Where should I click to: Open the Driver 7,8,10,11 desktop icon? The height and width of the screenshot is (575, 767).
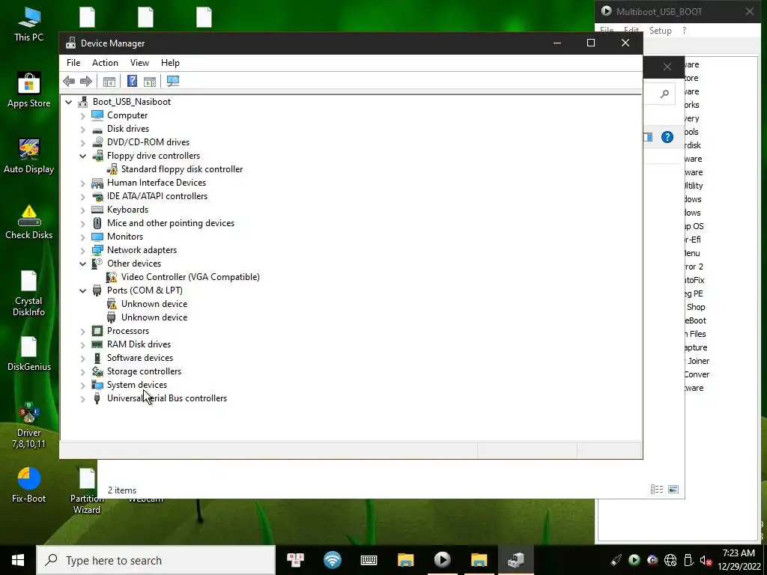pyautogui.click(x=29, y=425)
